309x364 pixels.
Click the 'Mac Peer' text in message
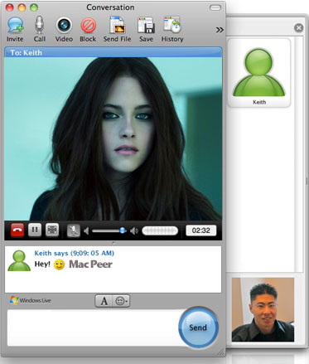[90, 265]
